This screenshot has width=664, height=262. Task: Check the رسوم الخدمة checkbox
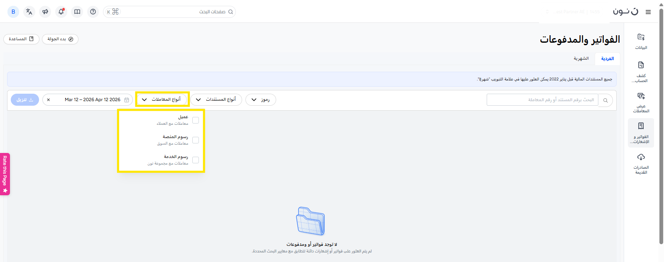196,160
